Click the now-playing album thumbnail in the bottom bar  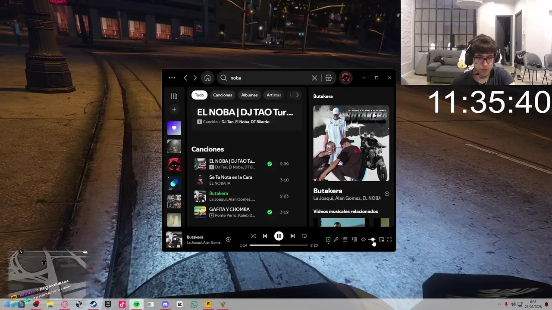point(174,239)
